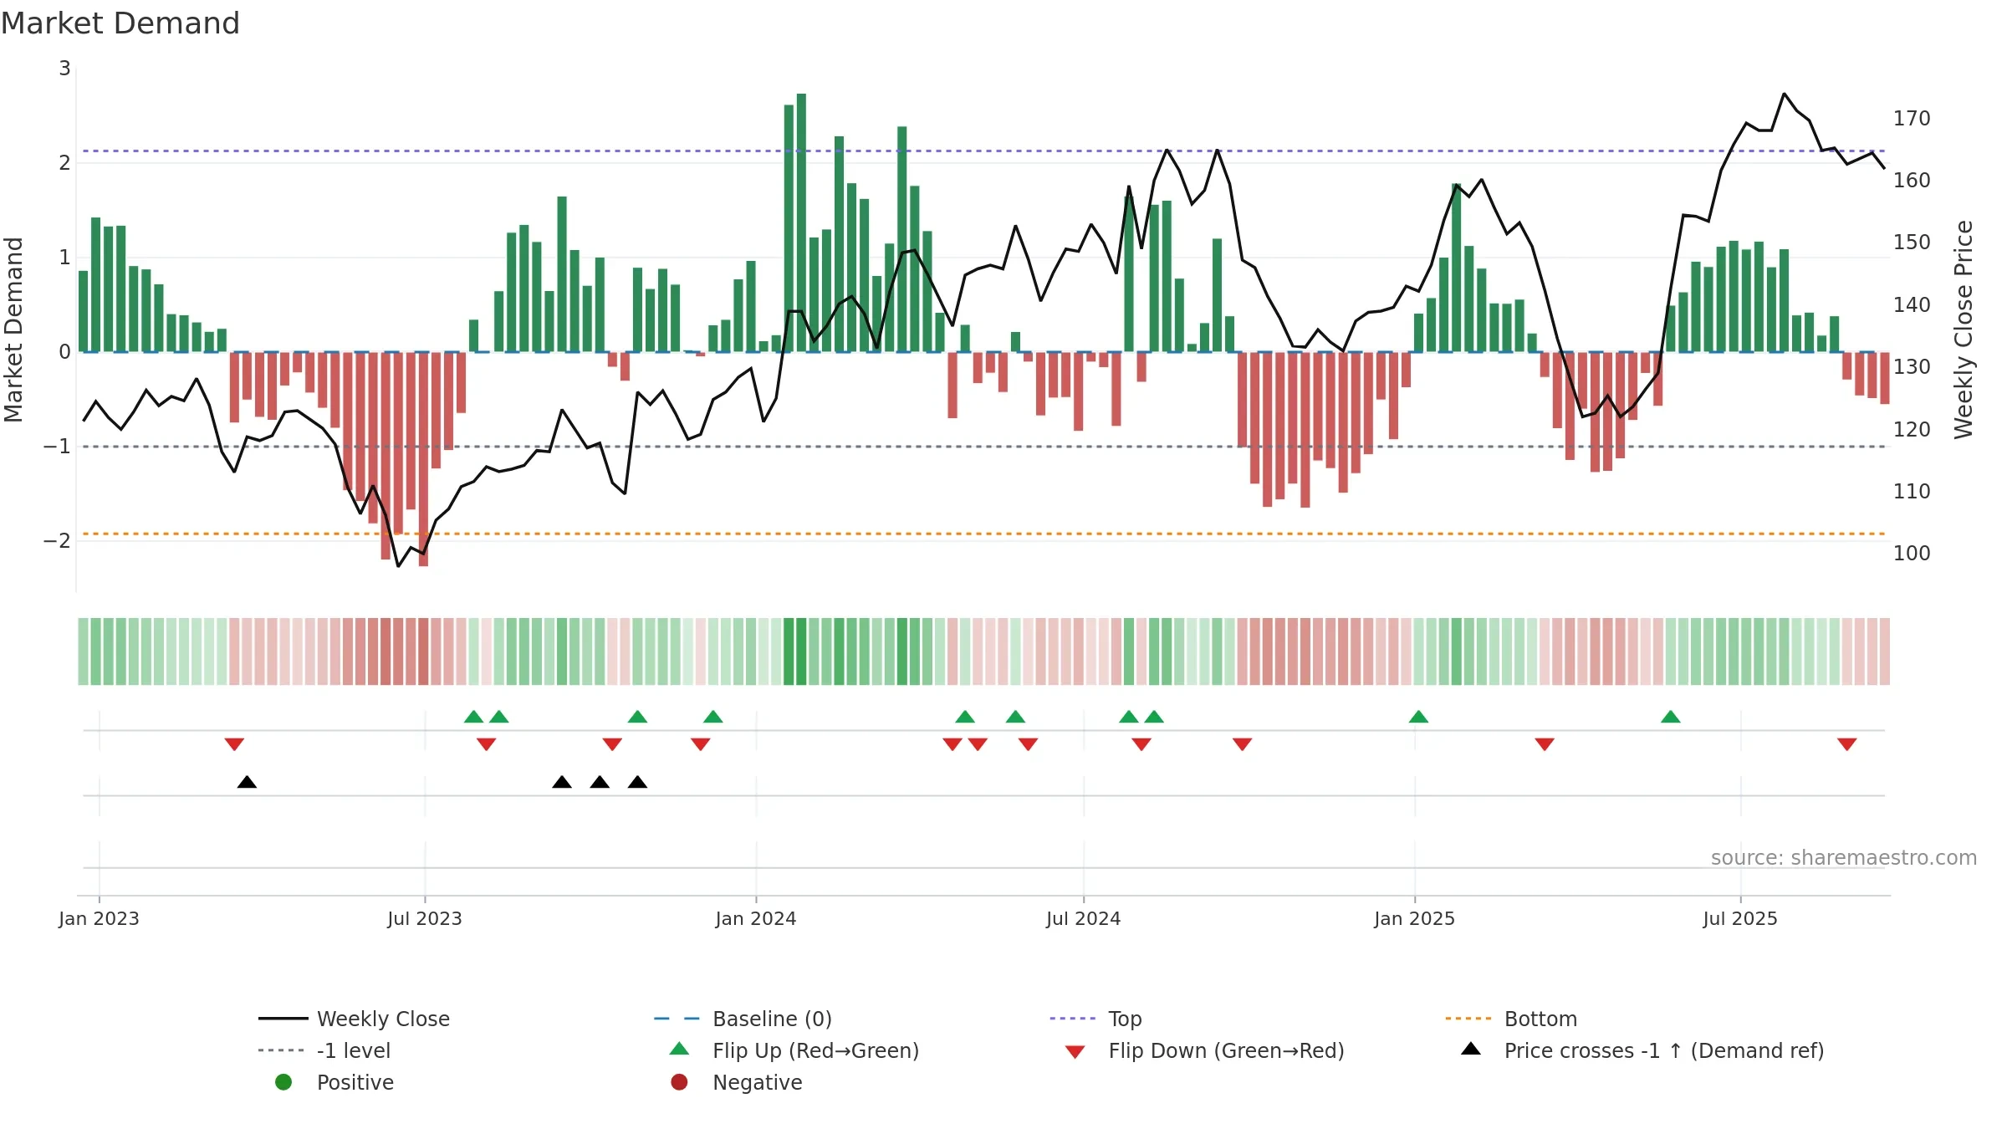
Task: Click the latest red flip-down marker on timeline
Action: (x=1847, y=744)
